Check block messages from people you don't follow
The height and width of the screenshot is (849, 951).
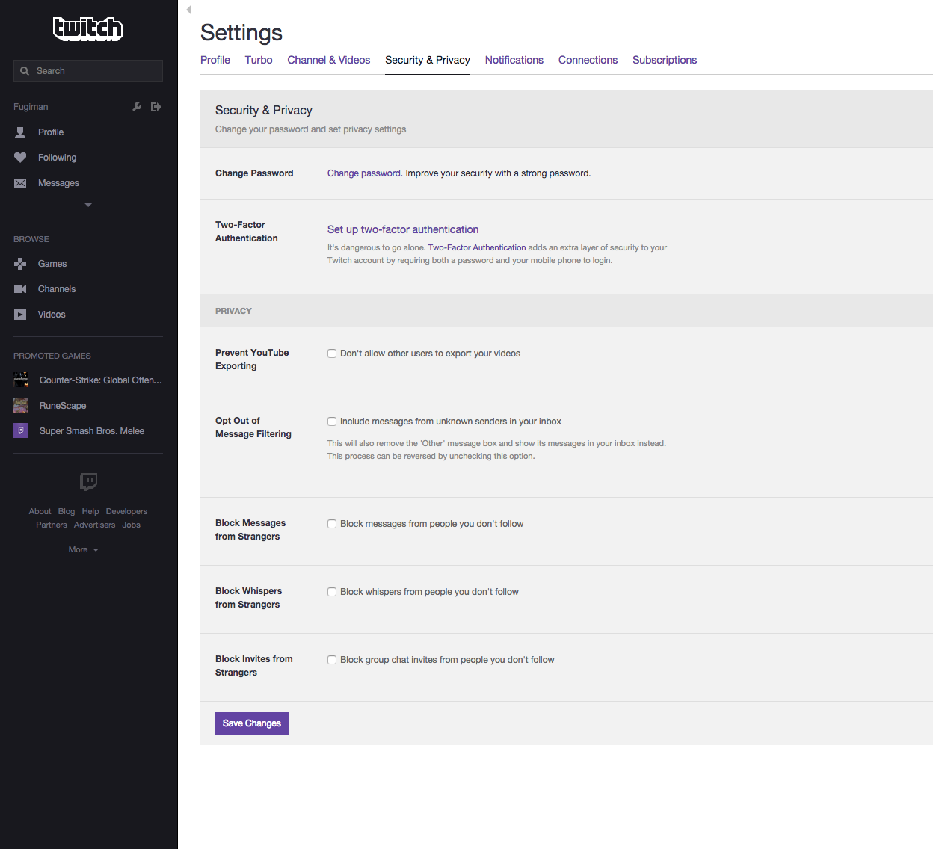332,524
